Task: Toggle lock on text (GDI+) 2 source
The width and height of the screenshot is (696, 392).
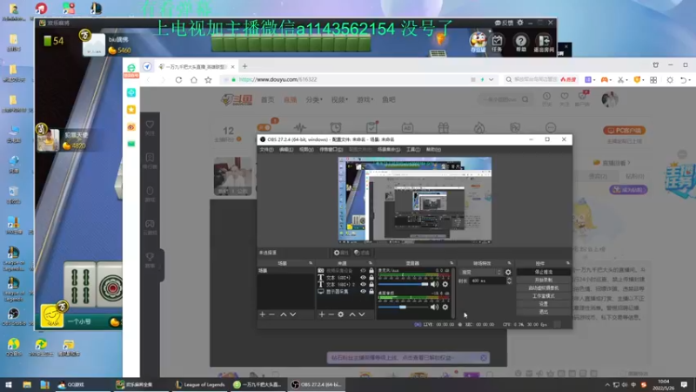Action: click(371, 285)
